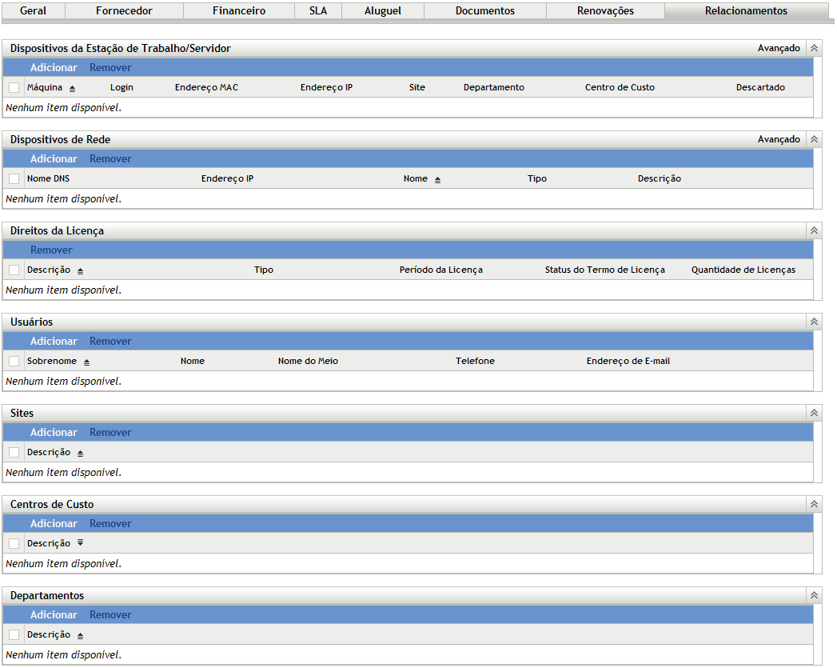The image size is (837, 668).
Task: Click Remover in Direitos da Licença
Action: pos(51,250)
